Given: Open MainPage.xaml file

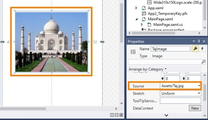Looking at the screenshot, I should point(160,19).
